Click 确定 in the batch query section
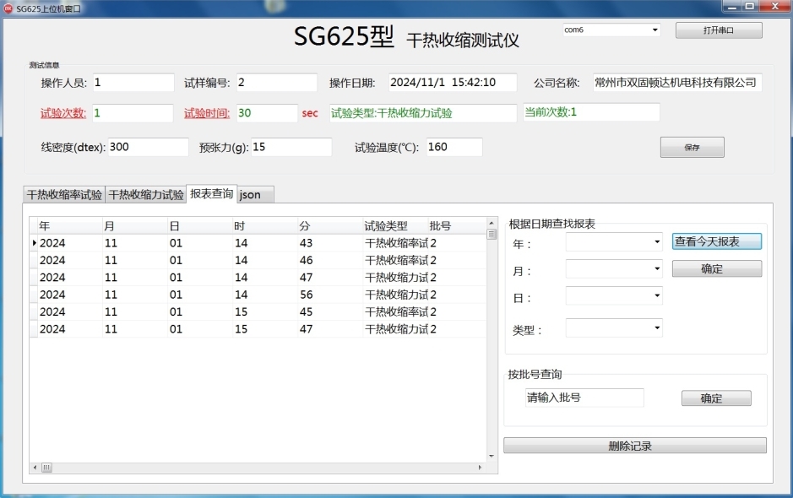793x498 pixels. point(716,398)
